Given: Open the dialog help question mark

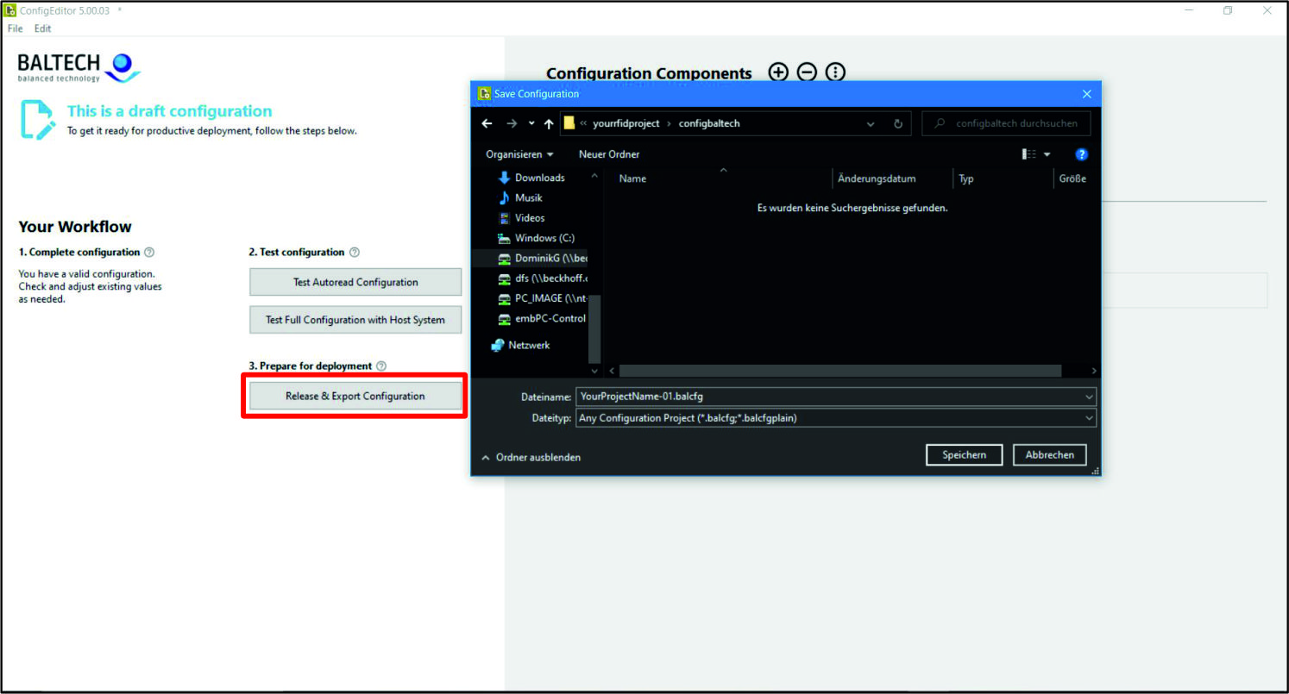Looking at the screenshot, I should 1081,154.
